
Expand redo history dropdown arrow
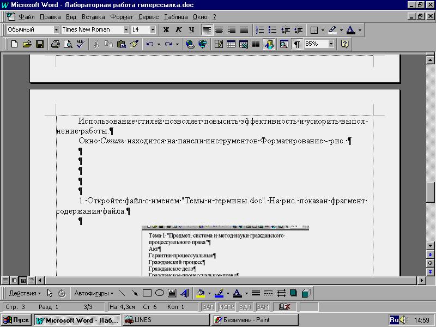coord(177,44)
